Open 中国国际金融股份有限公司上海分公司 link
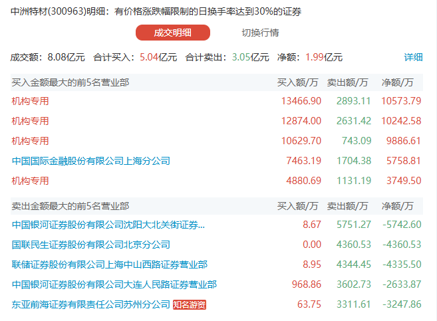Viewport: 437px width, 321px height. pyautogui.click(x=91, y=161)
